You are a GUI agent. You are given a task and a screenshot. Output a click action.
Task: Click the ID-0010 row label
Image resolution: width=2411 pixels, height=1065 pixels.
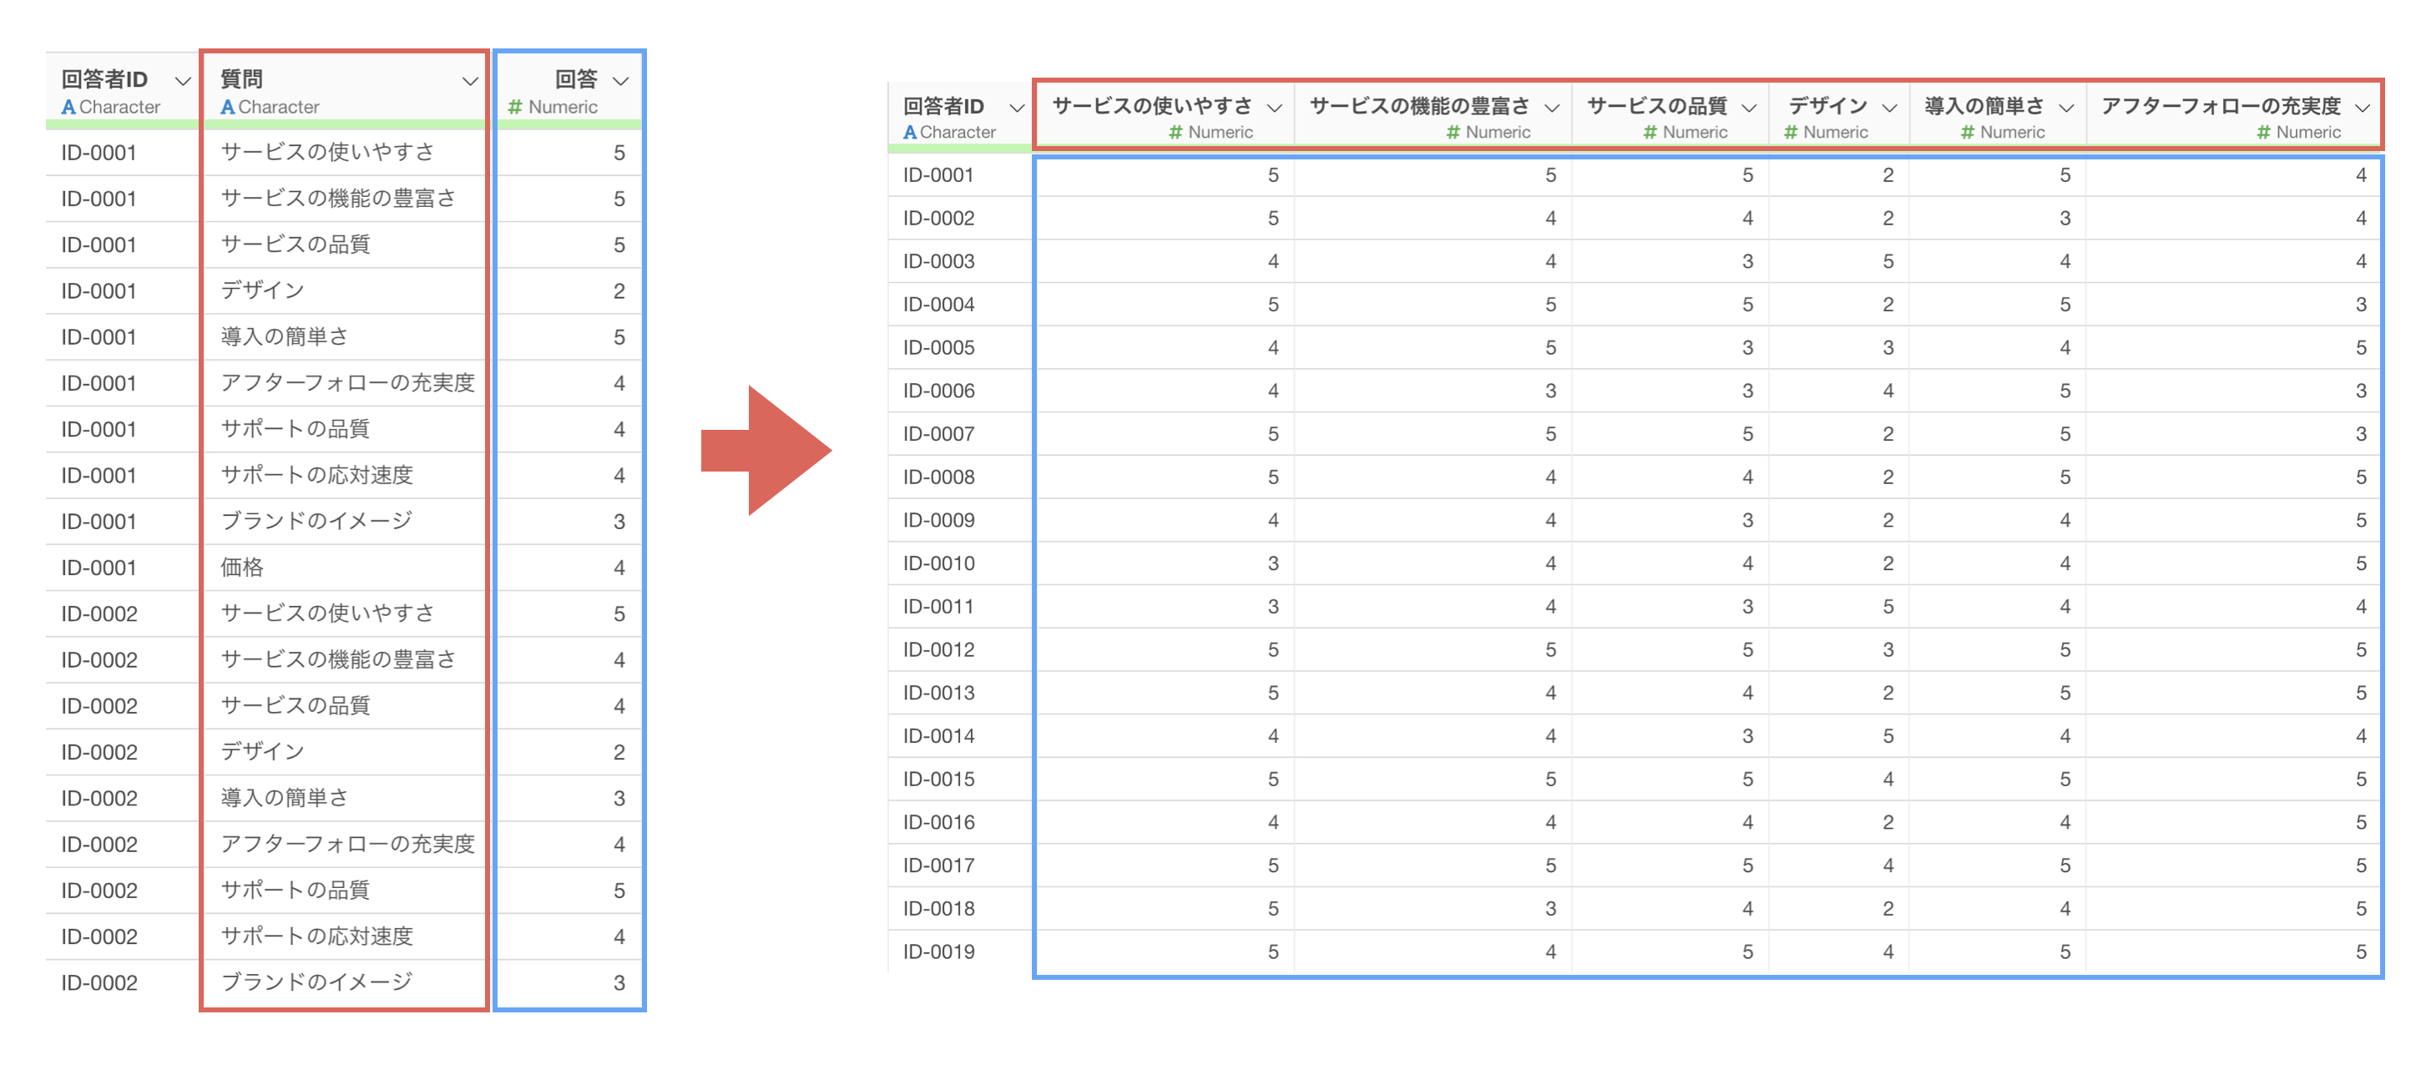938,563
